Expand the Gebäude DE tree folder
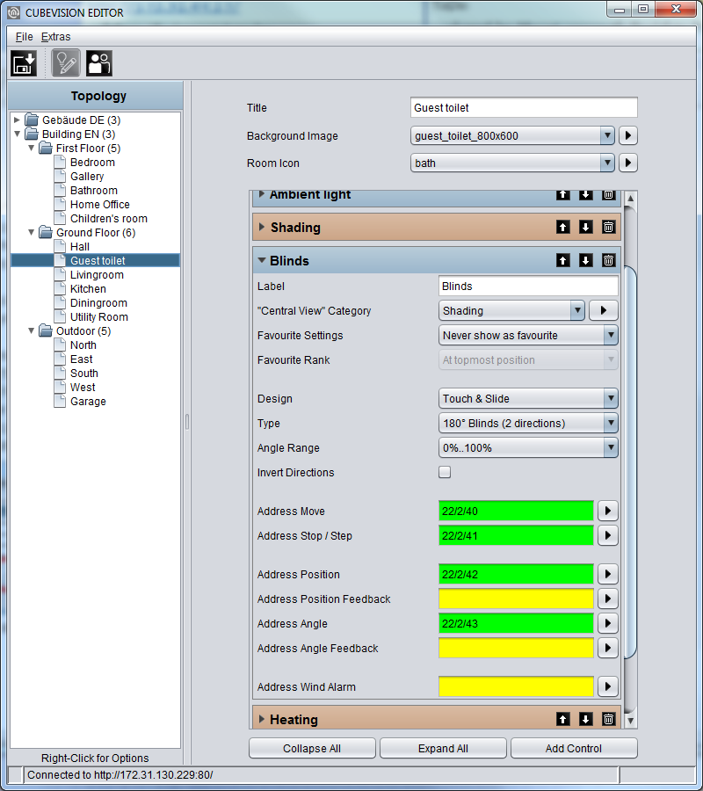703x791 pixels. coord(17,120)
